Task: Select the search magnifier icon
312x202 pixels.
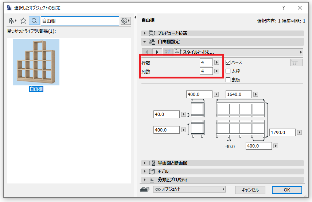Action: click(x=34, y=21)
